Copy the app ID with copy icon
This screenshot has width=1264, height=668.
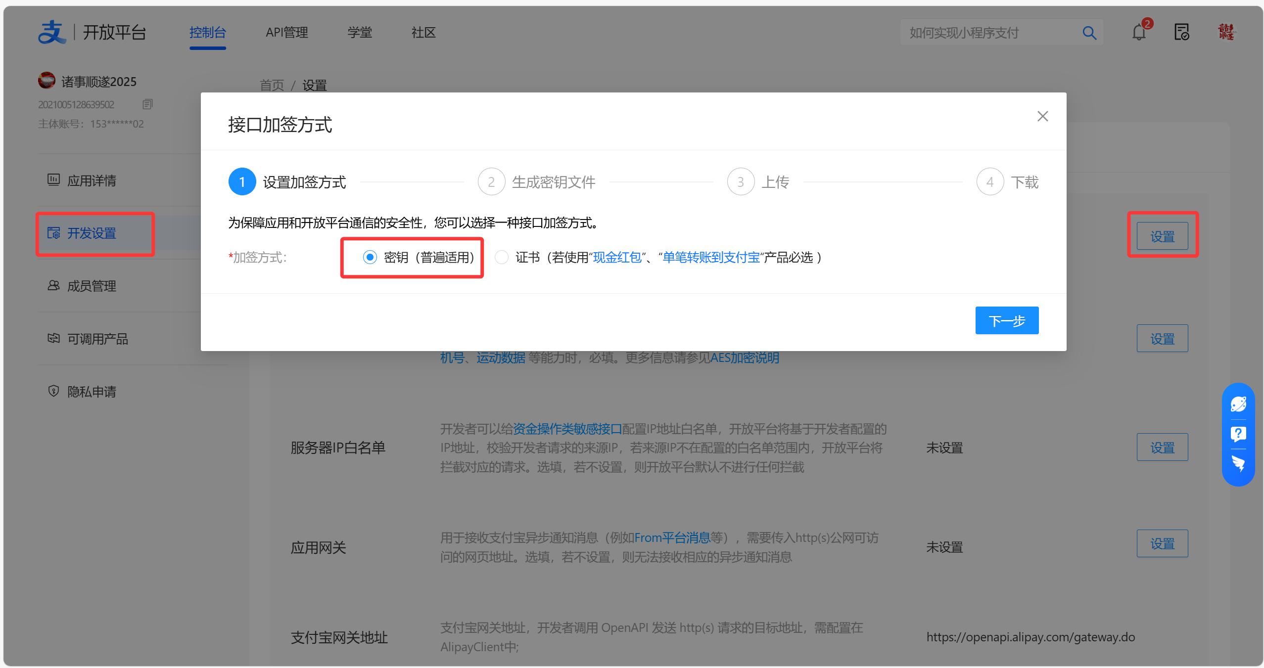(147, 104)
